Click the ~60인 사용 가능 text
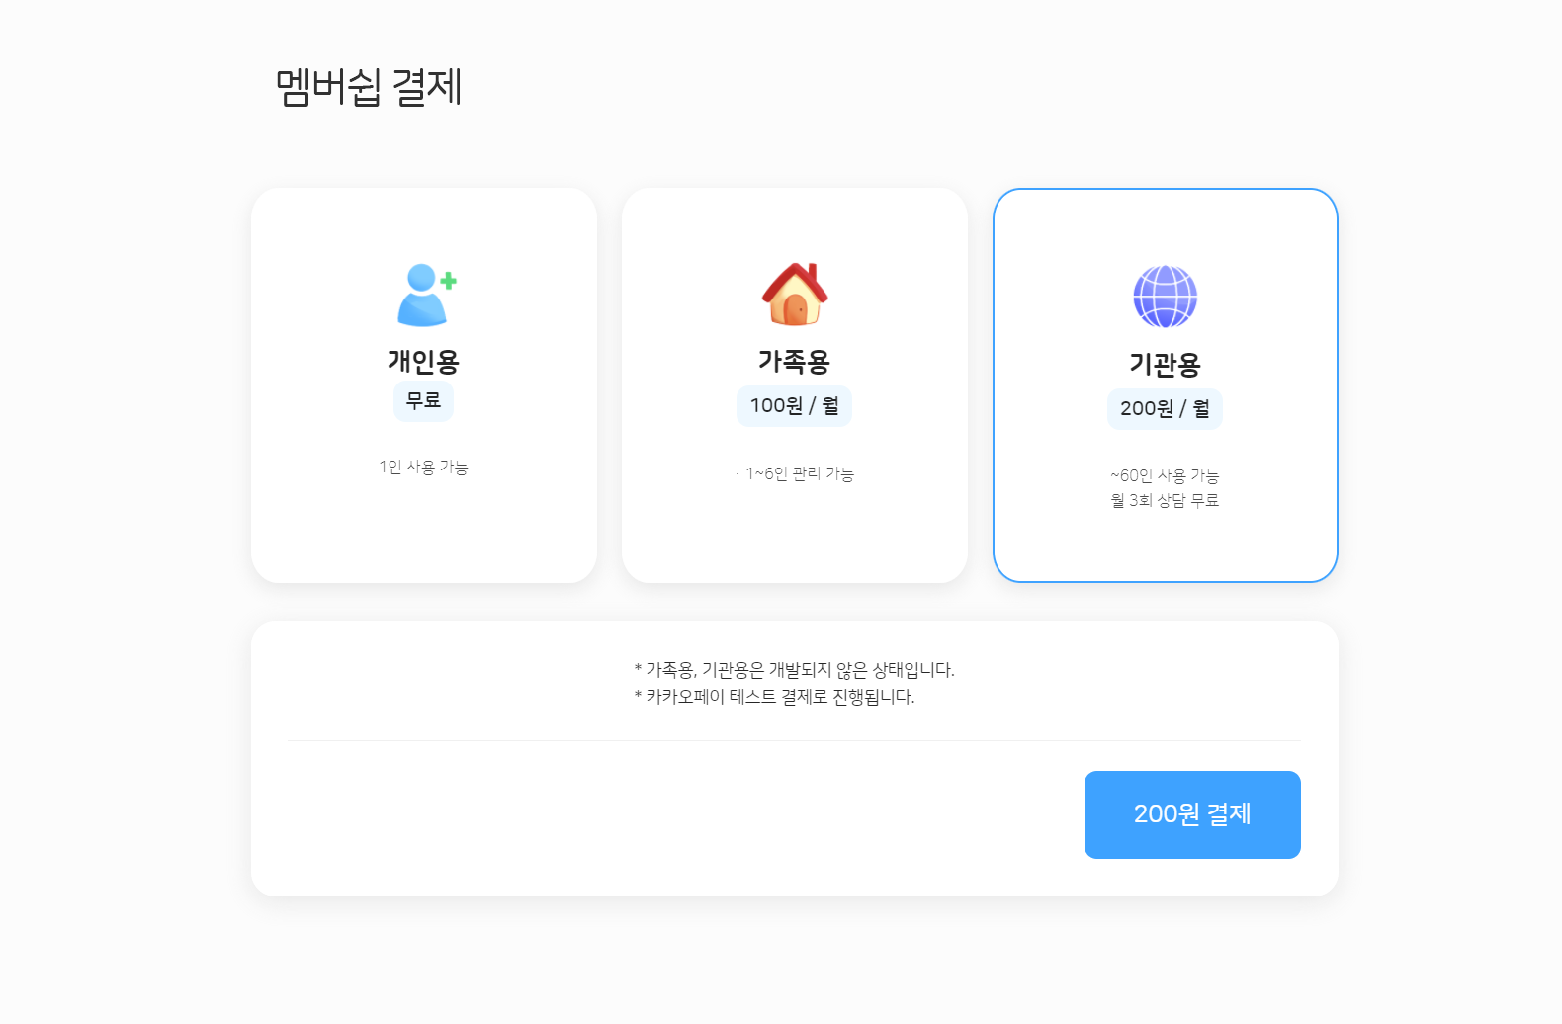The width and height of the screenshot is (1562, 1024). 1165,475
